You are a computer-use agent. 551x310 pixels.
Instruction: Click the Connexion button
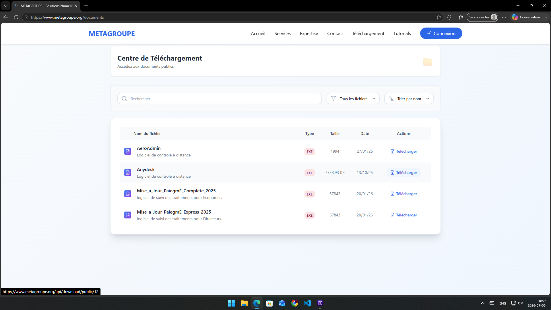point(441,33)
